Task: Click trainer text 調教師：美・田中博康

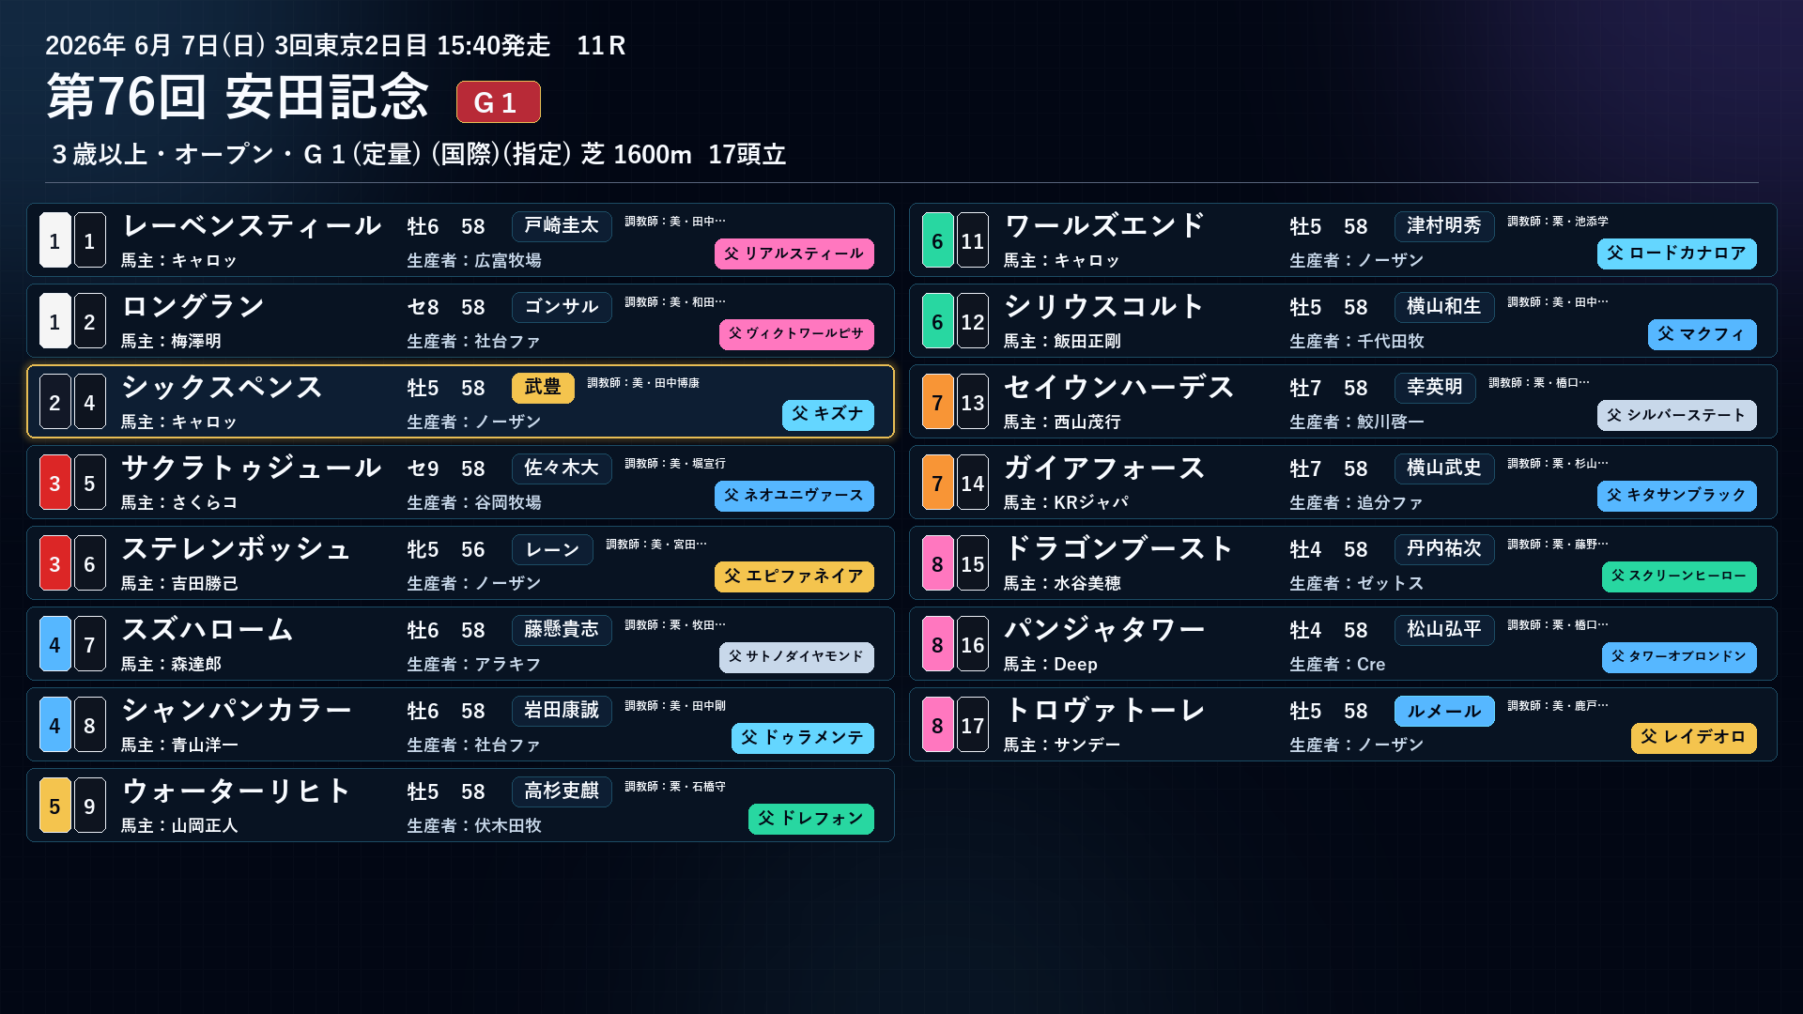Action: [643, 383]
